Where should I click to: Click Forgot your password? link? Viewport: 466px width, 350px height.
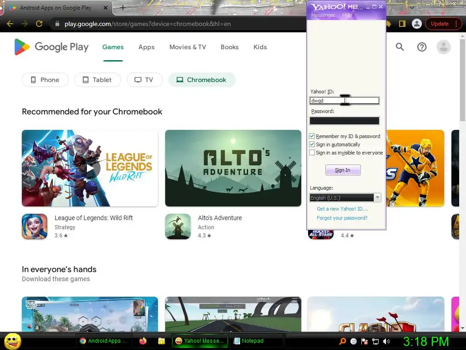click(x=342, y=218)
